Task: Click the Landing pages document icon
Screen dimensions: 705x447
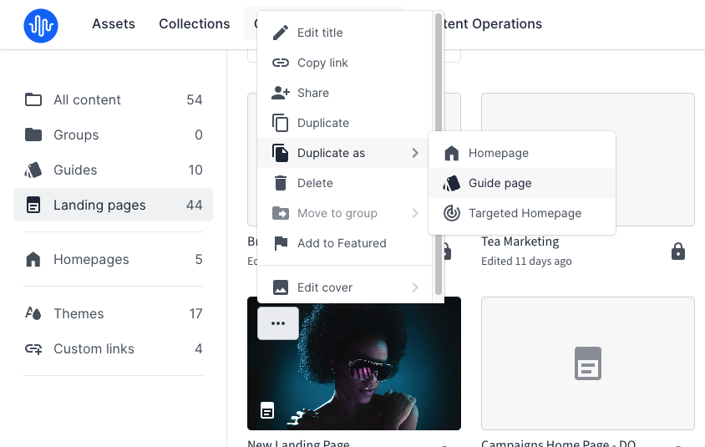Action: point(33,205)
